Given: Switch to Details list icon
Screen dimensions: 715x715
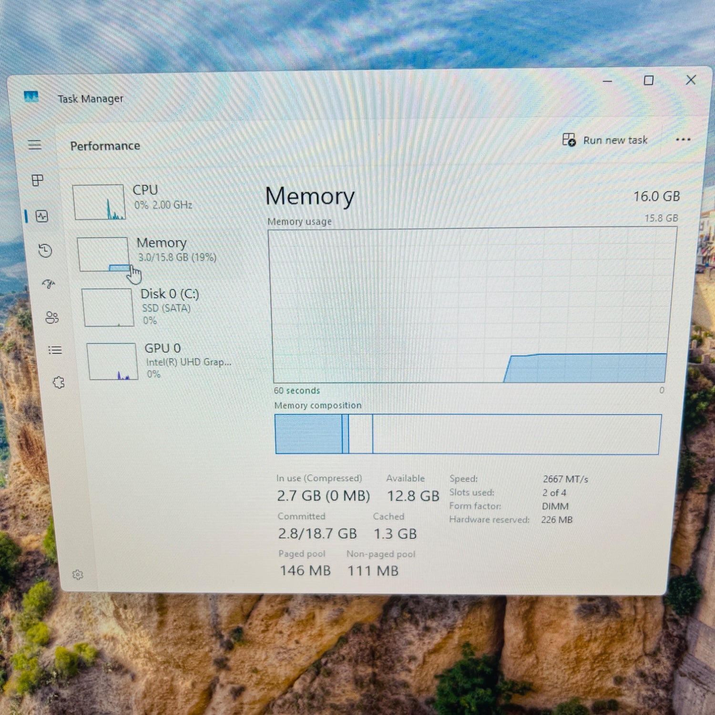Looking at the screenshot, I should point(55,350).
